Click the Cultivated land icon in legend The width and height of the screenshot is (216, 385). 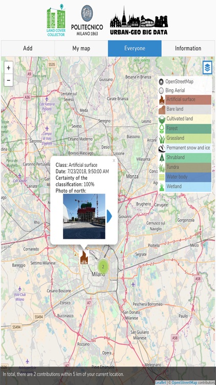tap(162, 119)
